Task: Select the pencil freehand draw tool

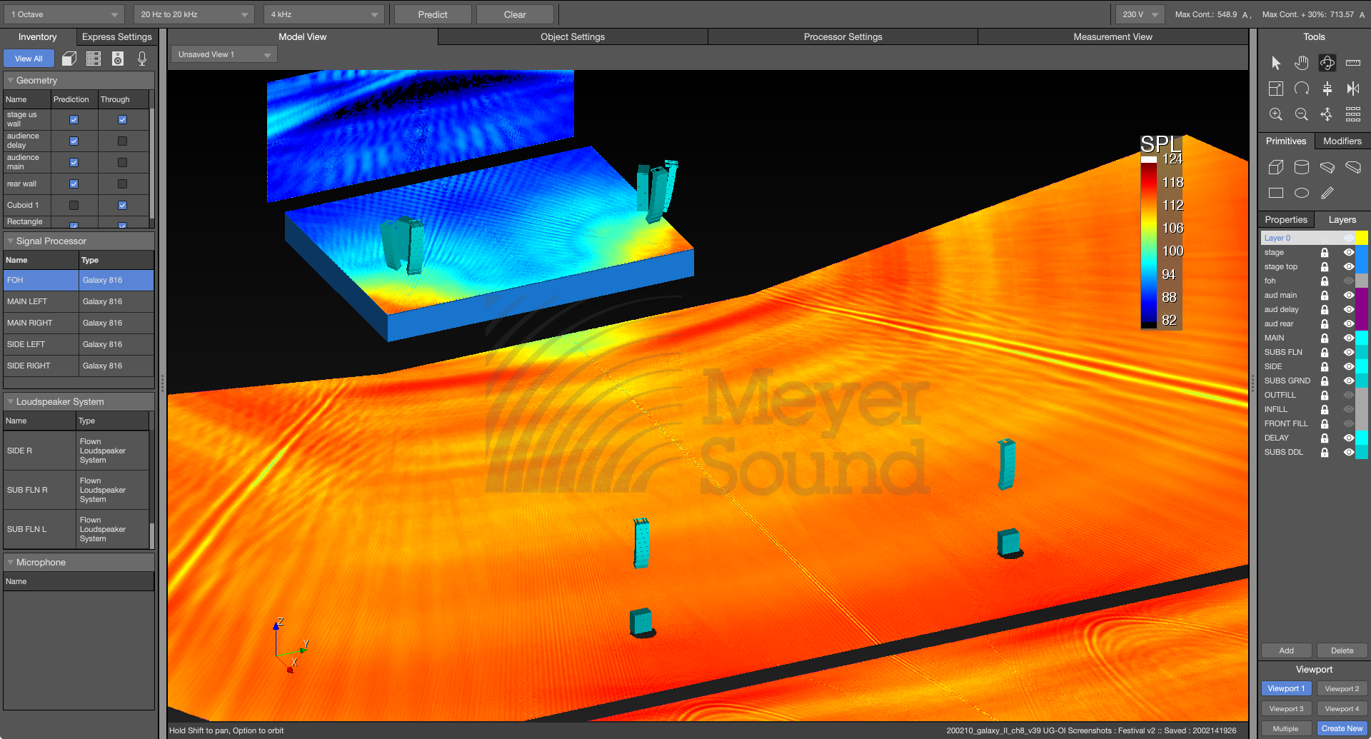Action: point(1327,193)
